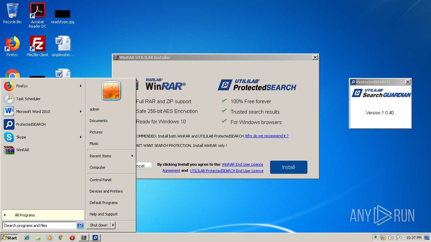Screen dimensions: 431x242
Task: Click the Shut down button
Action: [x=99, y=225]
